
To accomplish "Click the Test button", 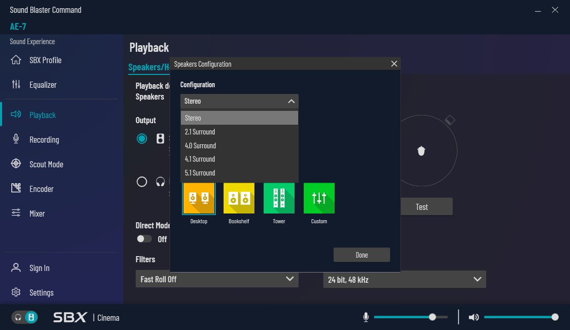I will click(427, 206).
